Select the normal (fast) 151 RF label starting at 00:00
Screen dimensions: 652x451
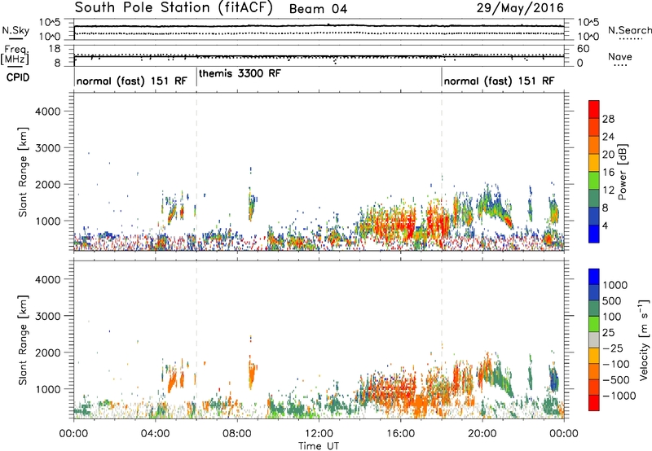(132, 81)
